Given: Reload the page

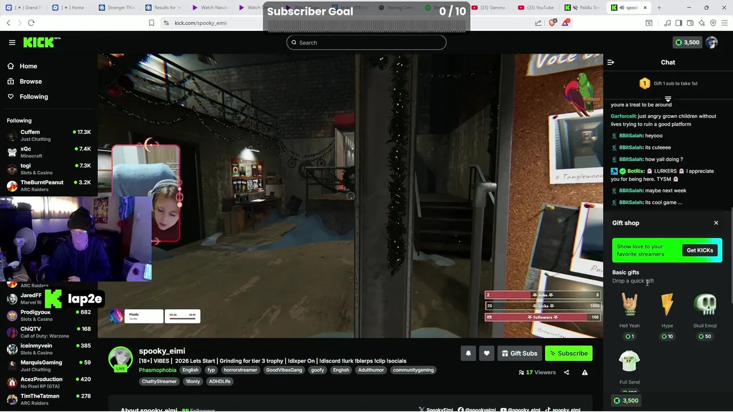Looking at the screenshot, I should (31, 23).
